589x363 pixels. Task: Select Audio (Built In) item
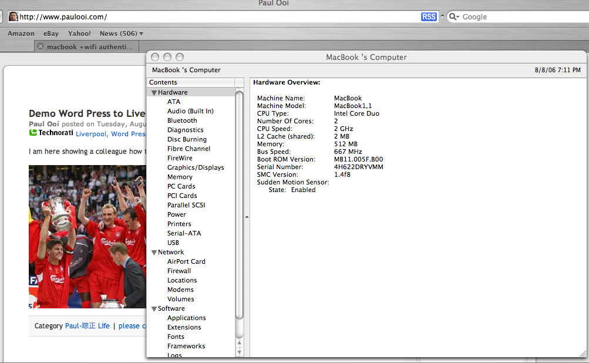point(190,111)
